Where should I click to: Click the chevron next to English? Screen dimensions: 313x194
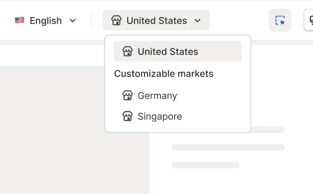(x=73, y=20)
